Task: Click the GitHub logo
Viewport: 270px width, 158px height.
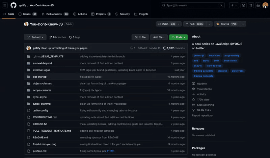Action: click(x=13, y=5)
